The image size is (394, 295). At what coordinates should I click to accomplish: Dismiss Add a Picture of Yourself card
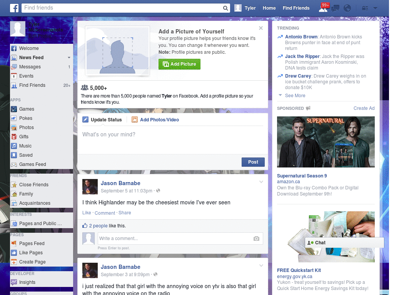coord(261,28)
